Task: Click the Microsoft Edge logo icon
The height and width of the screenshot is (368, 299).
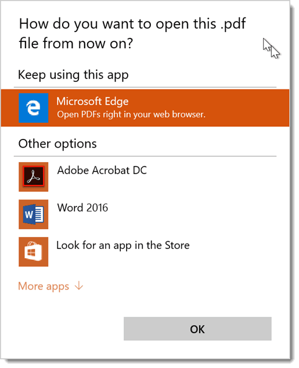Action: (x=34, y=108)
